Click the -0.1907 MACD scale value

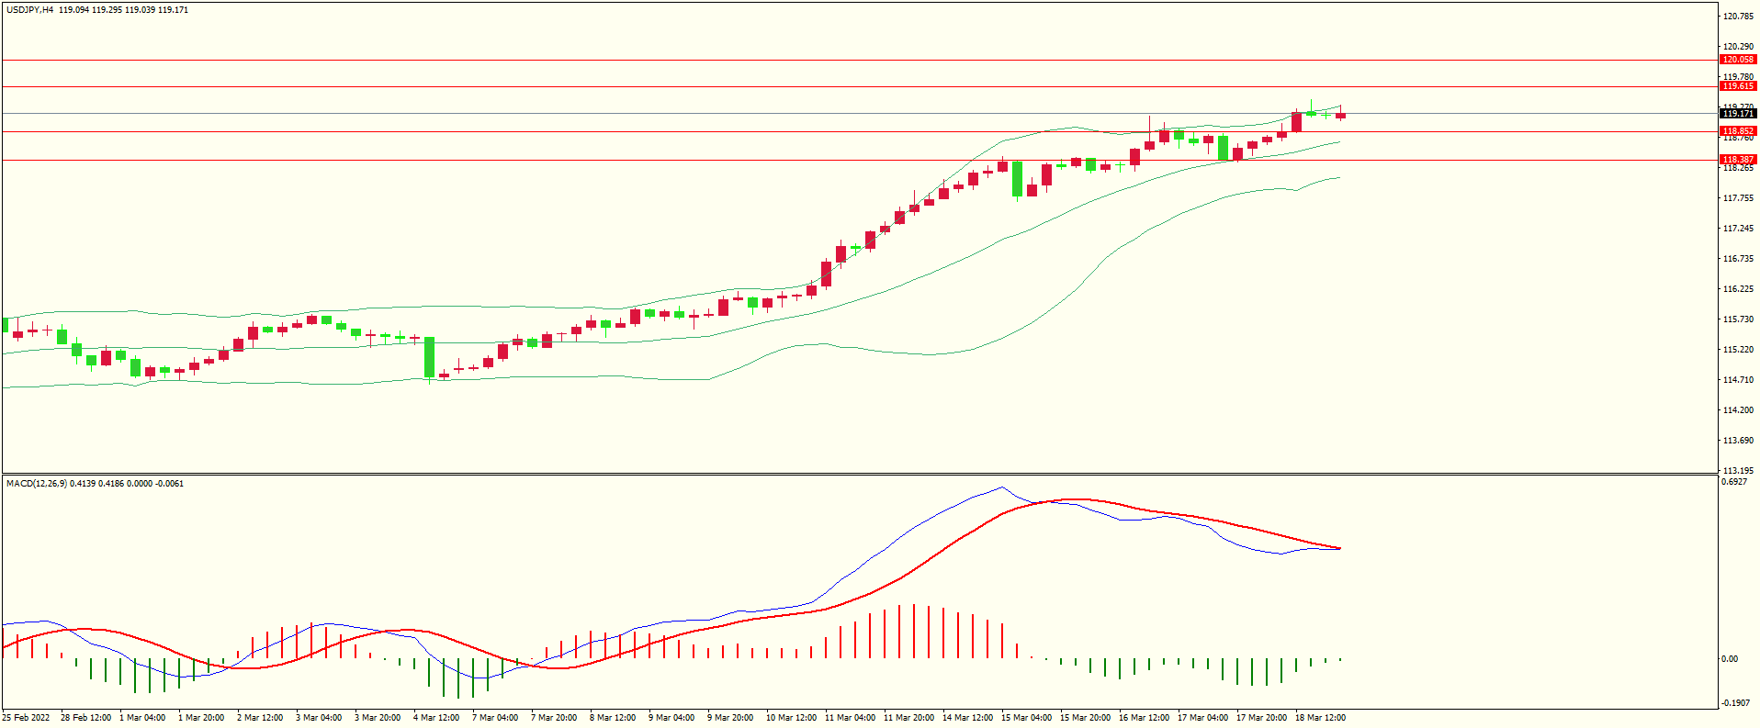tap(1736, 703)
